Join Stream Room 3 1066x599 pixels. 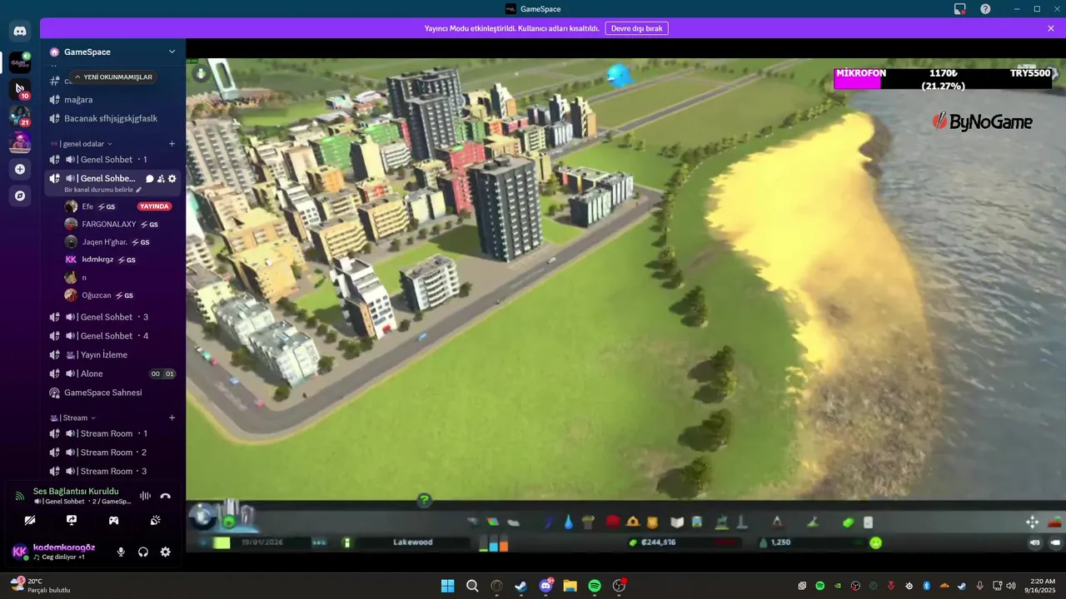tap(112, 471)
